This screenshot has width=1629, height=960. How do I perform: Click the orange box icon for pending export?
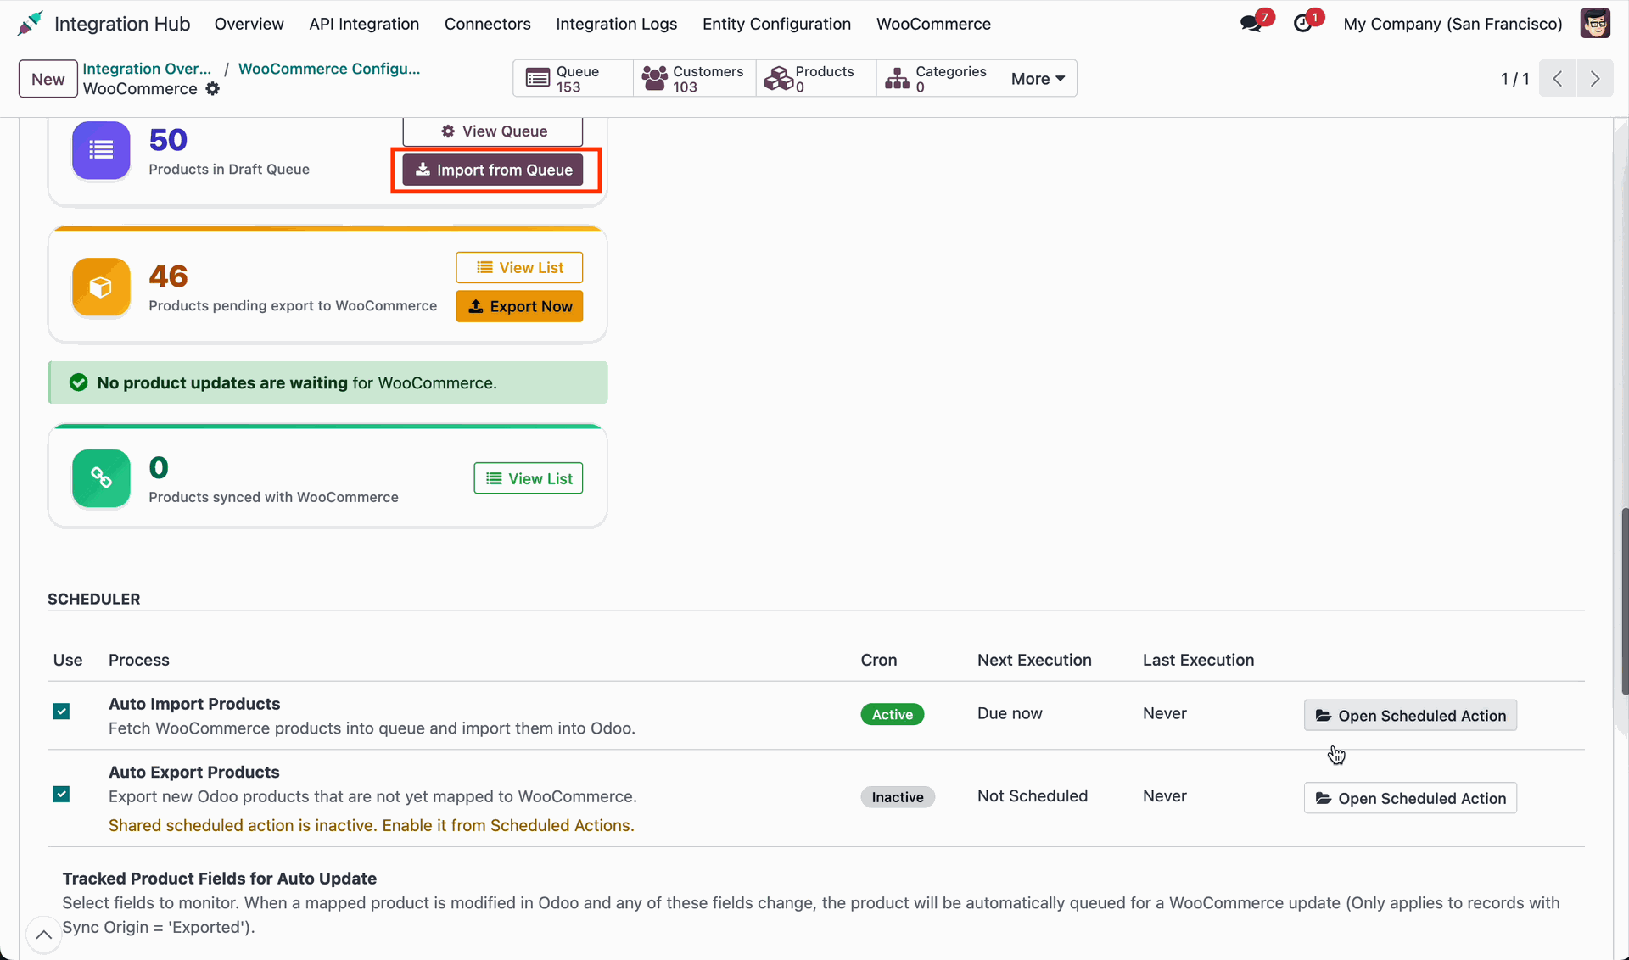[x=101, y=287]
